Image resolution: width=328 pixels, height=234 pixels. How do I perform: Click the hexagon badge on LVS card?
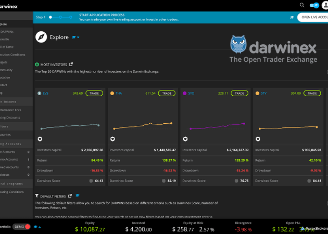[x=40, y=139]
